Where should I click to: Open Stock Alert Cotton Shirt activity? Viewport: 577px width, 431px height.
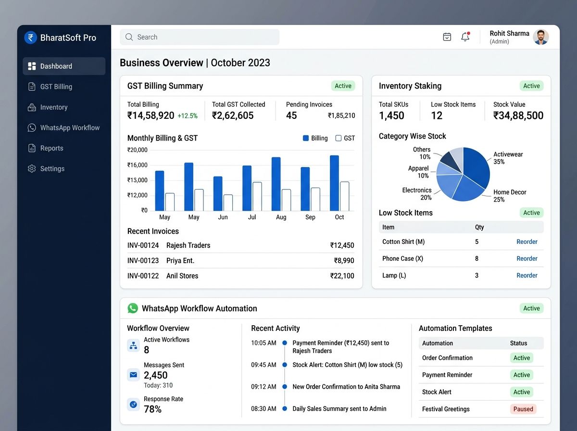tap(347, 365)
